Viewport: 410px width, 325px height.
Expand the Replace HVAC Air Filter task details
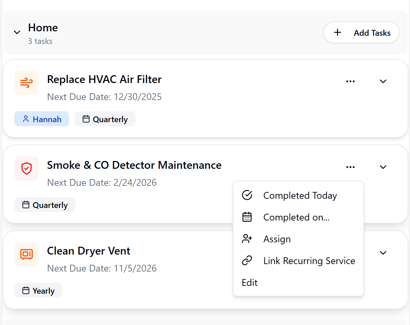pyautogui.click(x=383, y=81)
